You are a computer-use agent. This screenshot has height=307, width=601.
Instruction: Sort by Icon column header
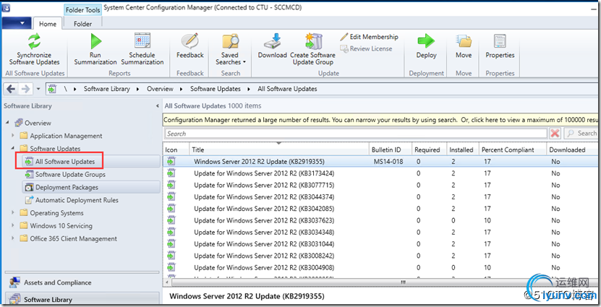click(x=176, y=150)
